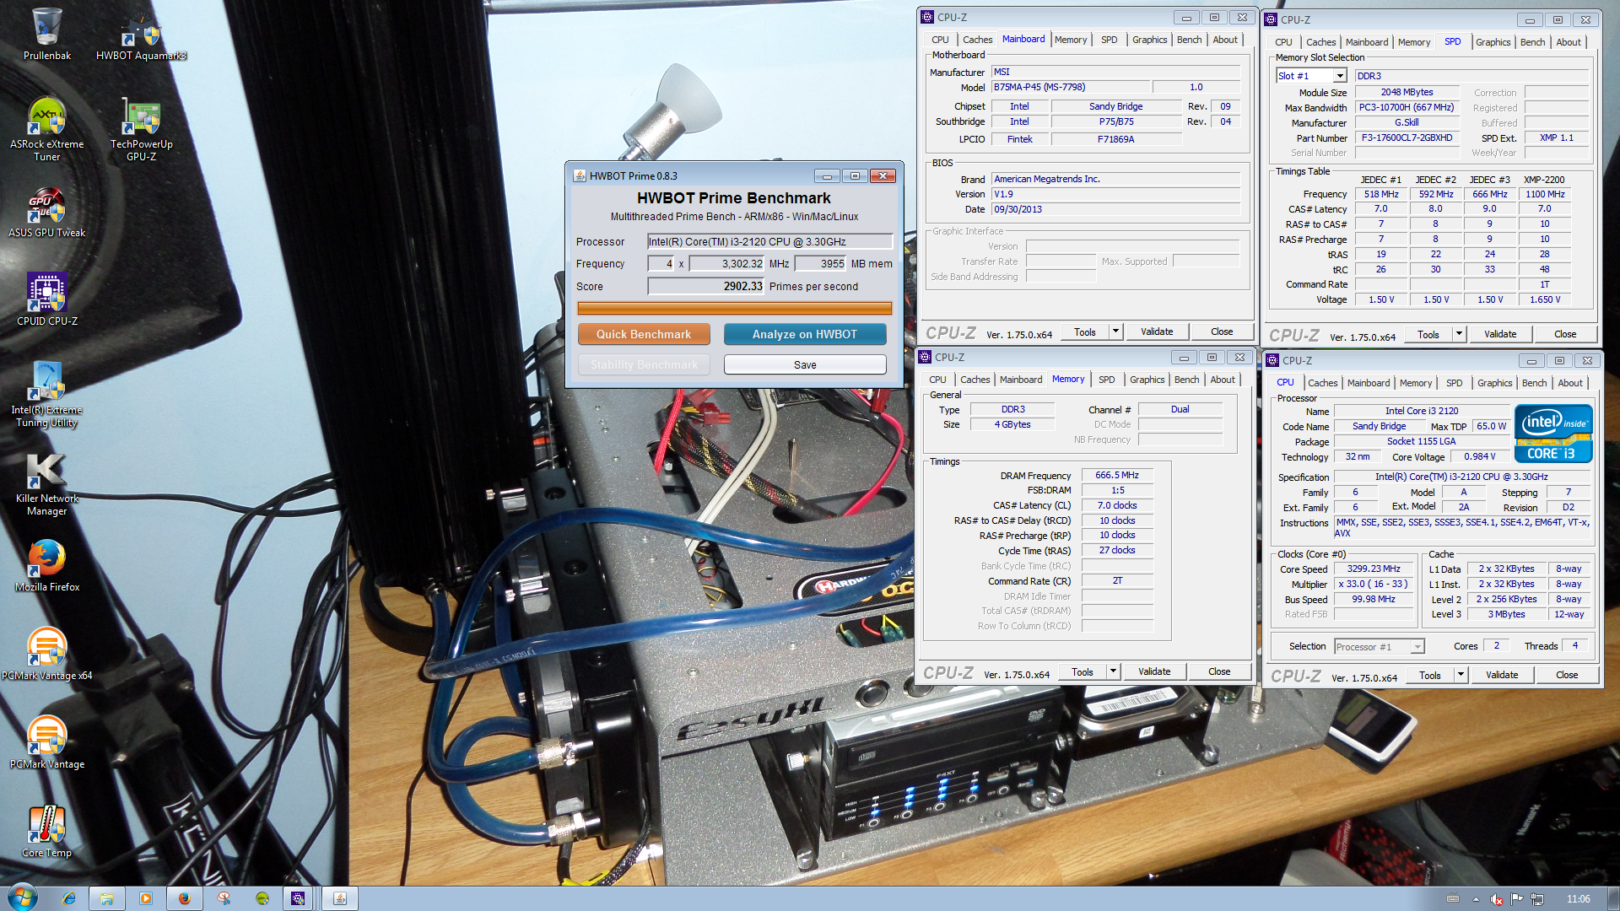Open Bench tab in Mainboard CPU-Z window
The image size is (1620, 911).
click(x=1189, y=40)
